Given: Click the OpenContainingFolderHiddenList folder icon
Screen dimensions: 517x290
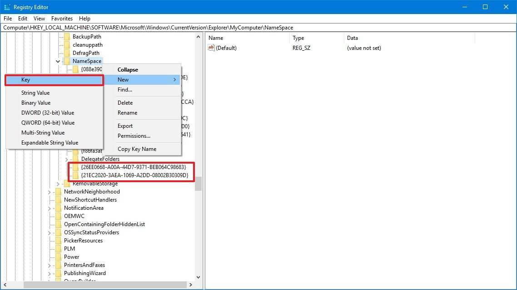Looking at the screenshot, I should pyautogui.click(x=58, y=224).
